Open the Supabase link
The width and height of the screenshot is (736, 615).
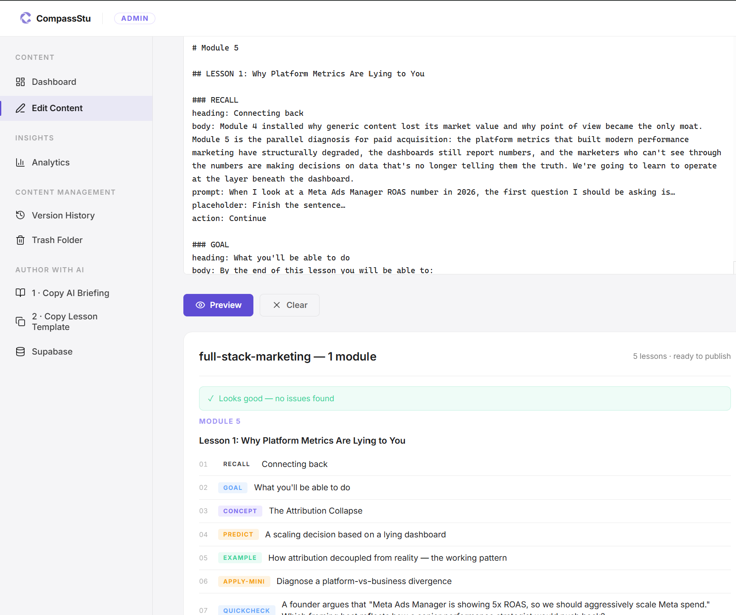[76, 352]
